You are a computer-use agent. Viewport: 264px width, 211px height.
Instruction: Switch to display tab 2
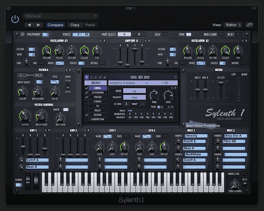coord(91,77)
